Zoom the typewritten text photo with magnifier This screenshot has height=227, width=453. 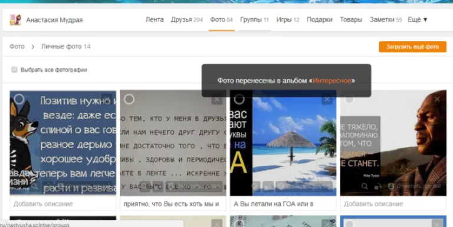(x=145, y=186)
